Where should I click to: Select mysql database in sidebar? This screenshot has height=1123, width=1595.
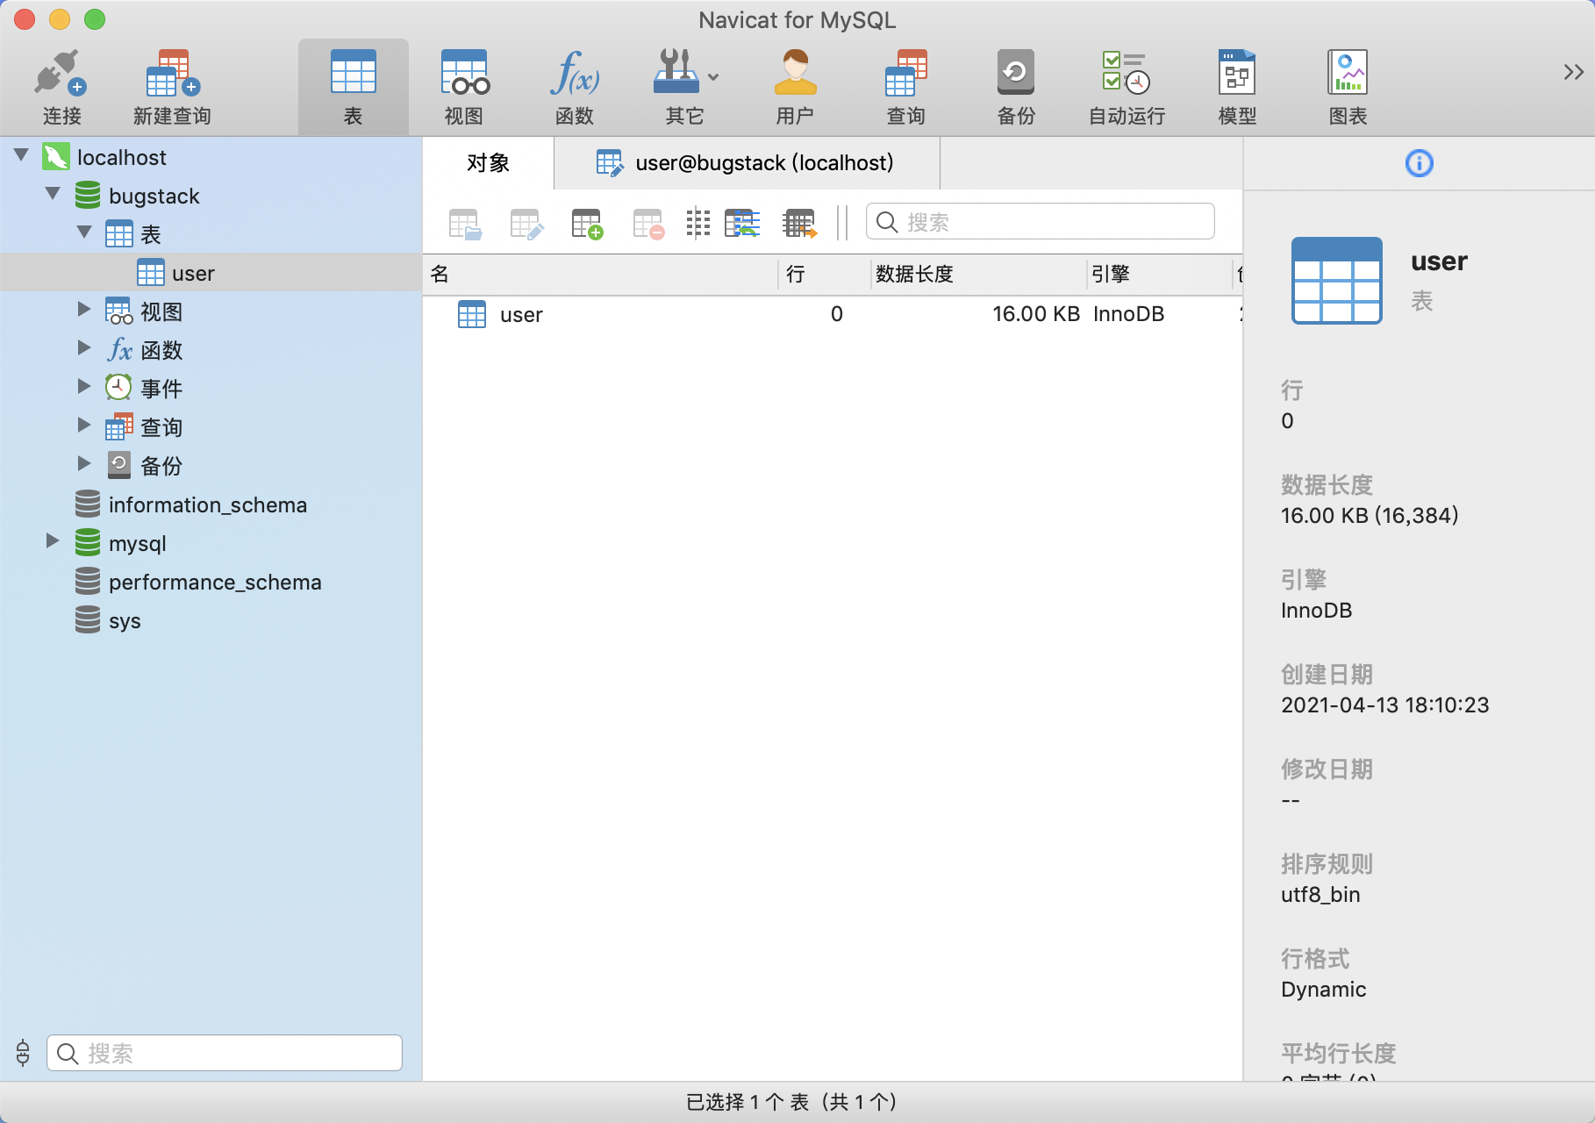[137, 544]
